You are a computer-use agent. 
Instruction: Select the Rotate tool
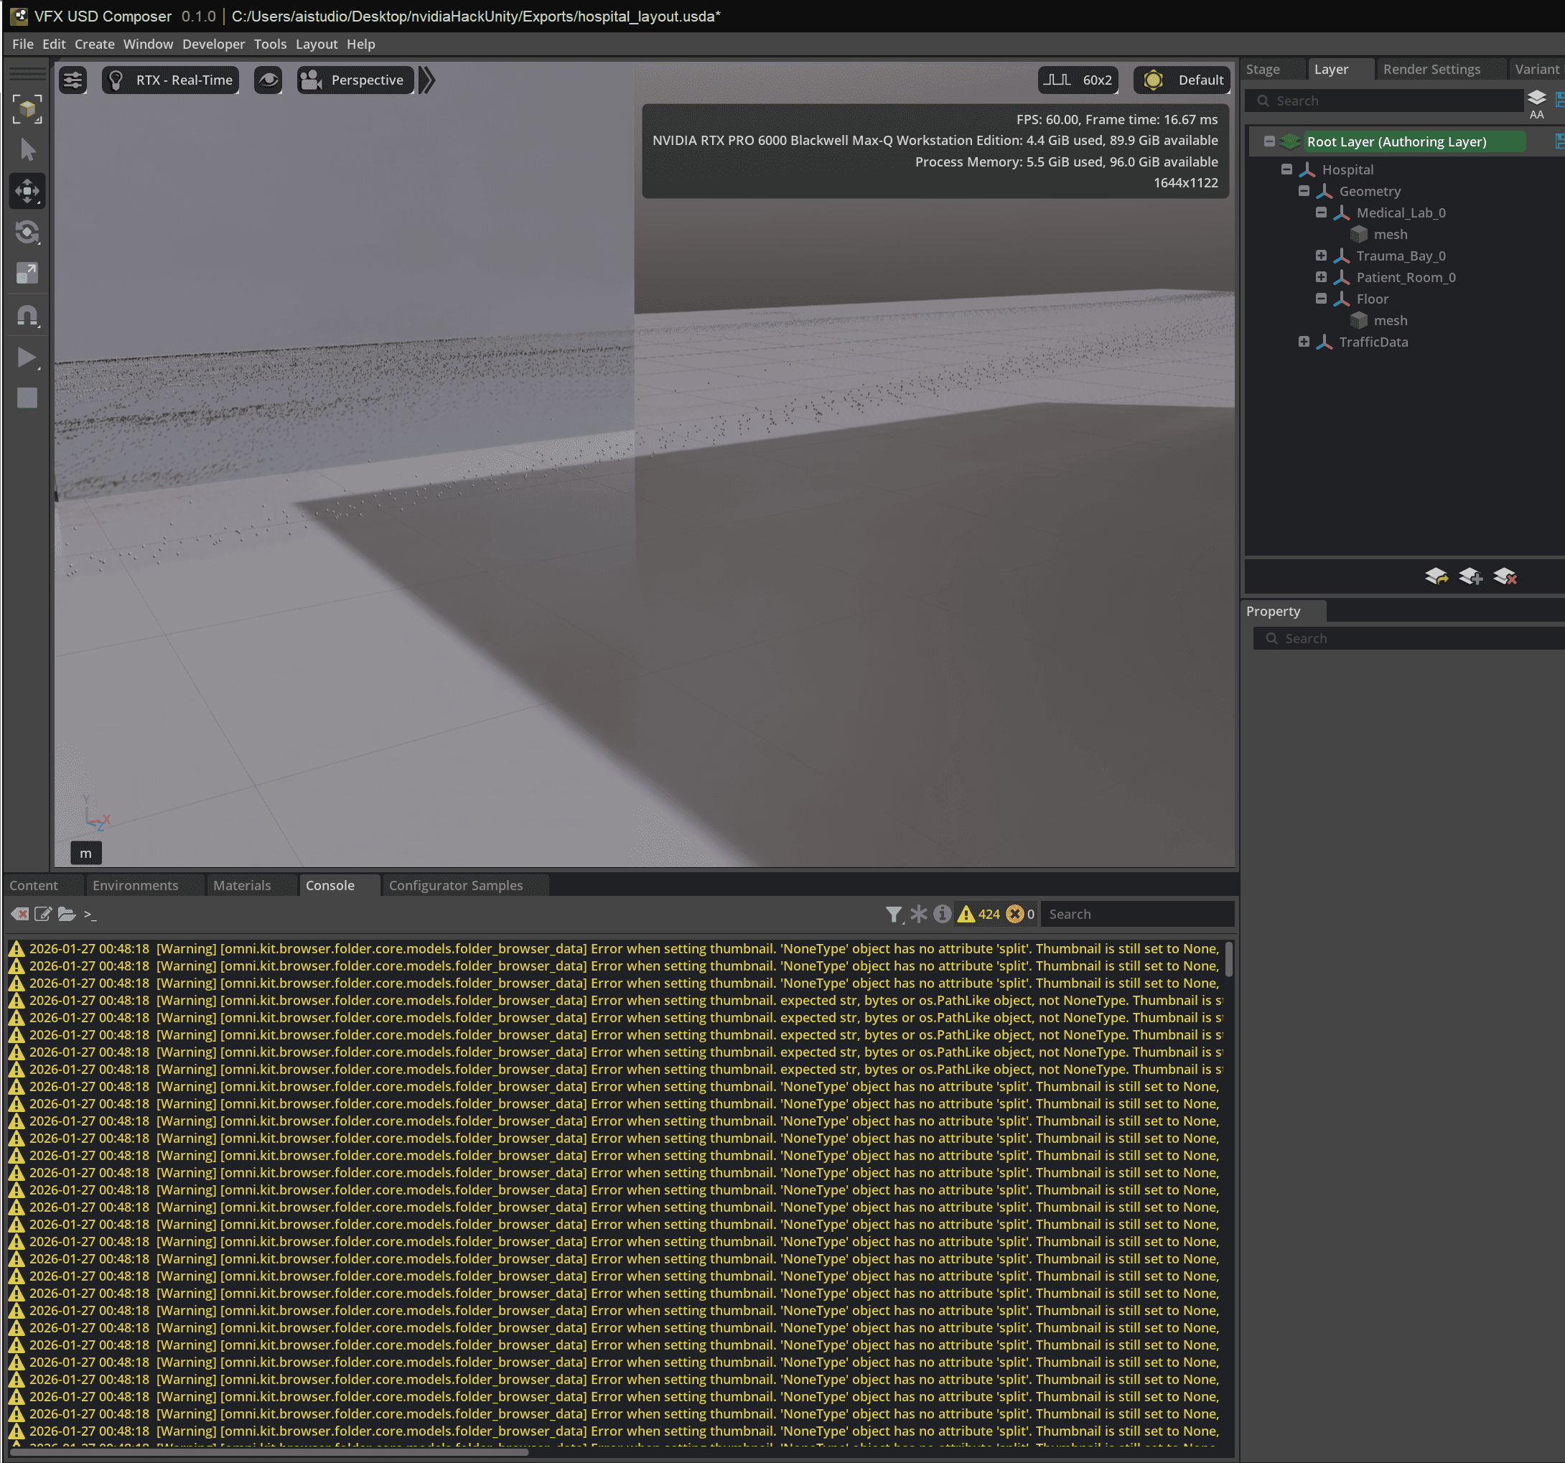tap(27, 232)
